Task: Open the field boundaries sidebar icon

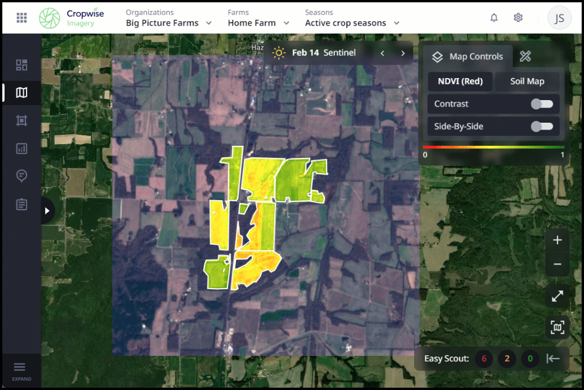Action: tap(21, 120)
